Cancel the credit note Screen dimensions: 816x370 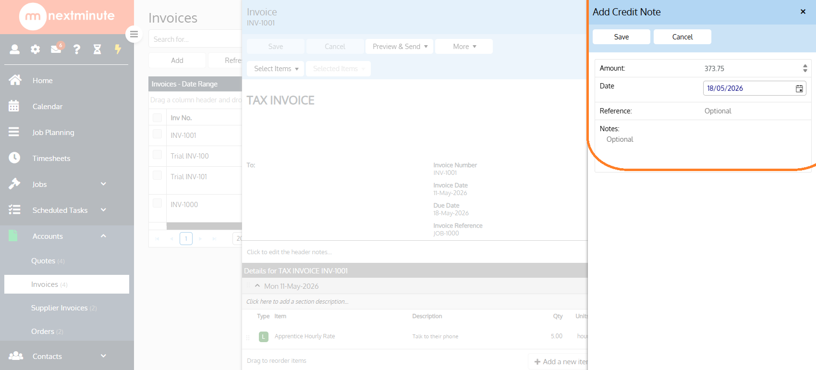pyautogui.click(x=682, y=37)
